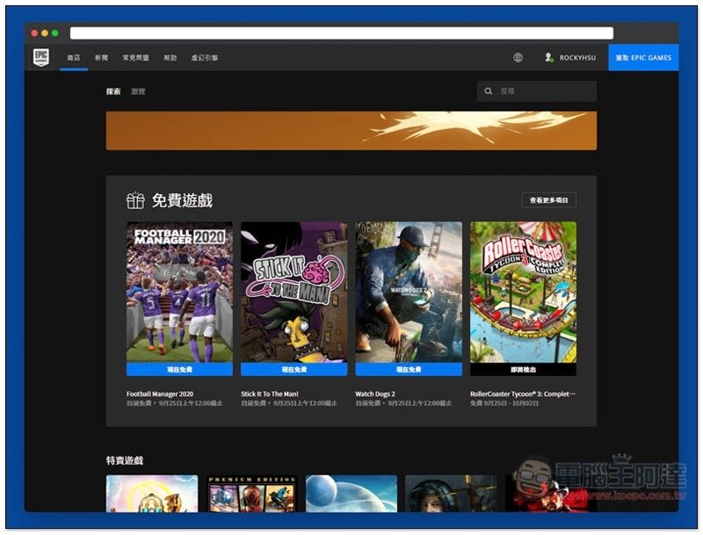Viewport: 703px width, 535px height.
Task: Open the 商店 store tab
Action: click(x=74, y=58)
